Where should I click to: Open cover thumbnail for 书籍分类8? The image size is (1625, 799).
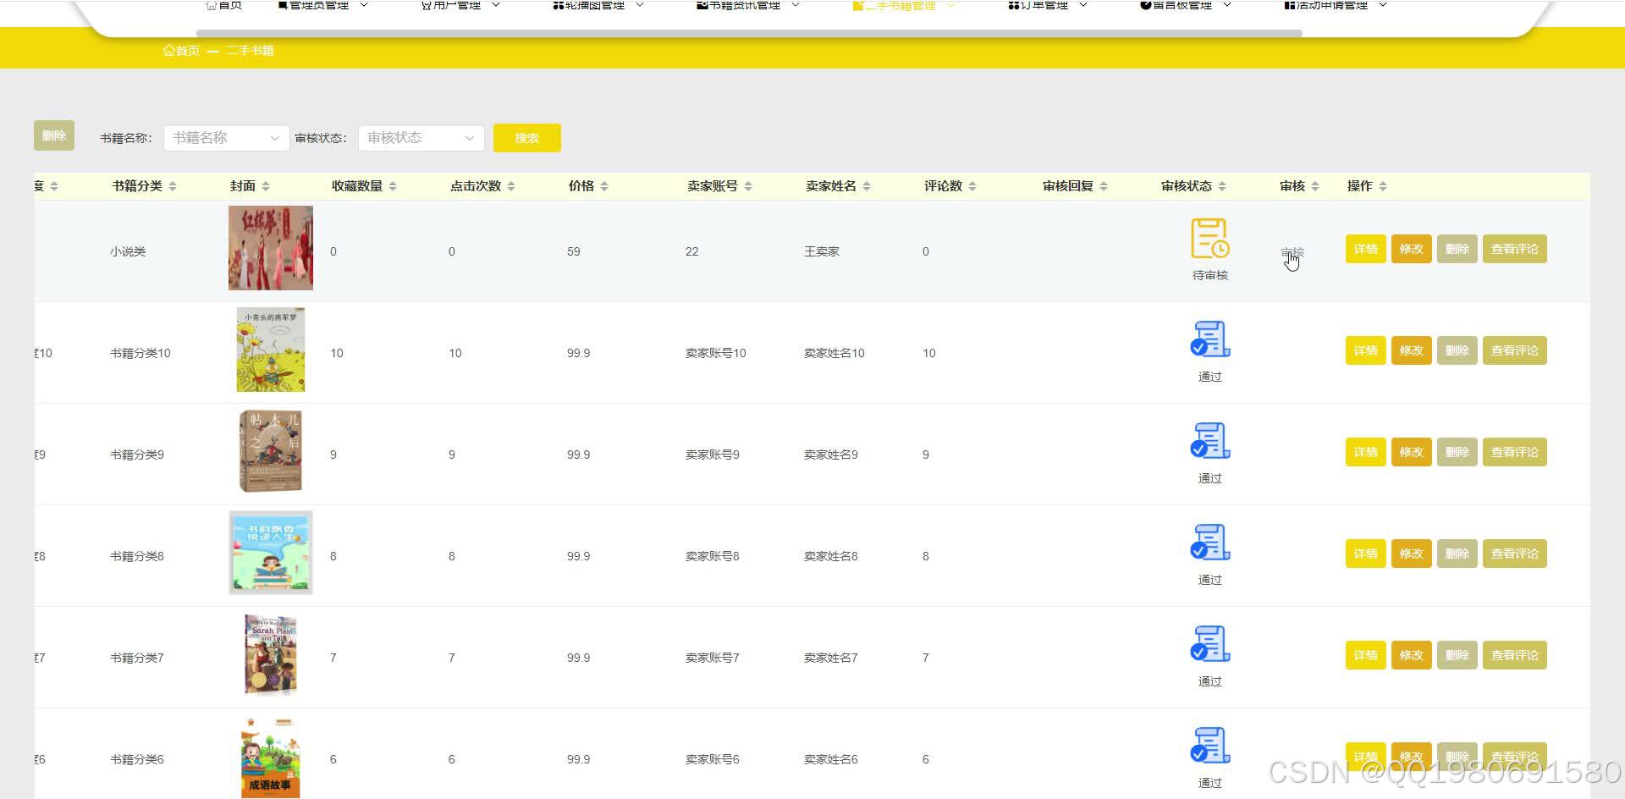point(271,553)
